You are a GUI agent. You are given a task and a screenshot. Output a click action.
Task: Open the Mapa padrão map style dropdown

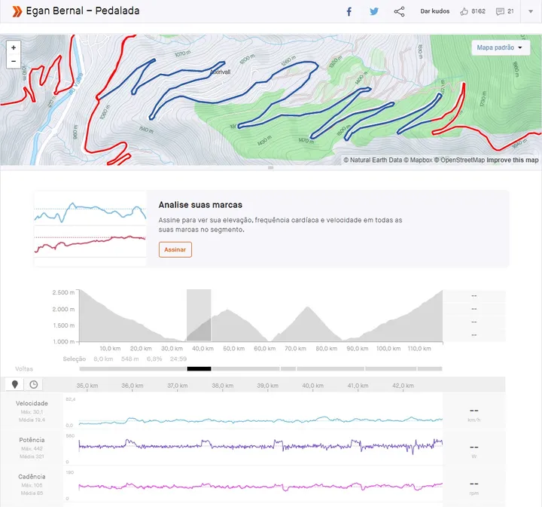(x=502, y=47)
